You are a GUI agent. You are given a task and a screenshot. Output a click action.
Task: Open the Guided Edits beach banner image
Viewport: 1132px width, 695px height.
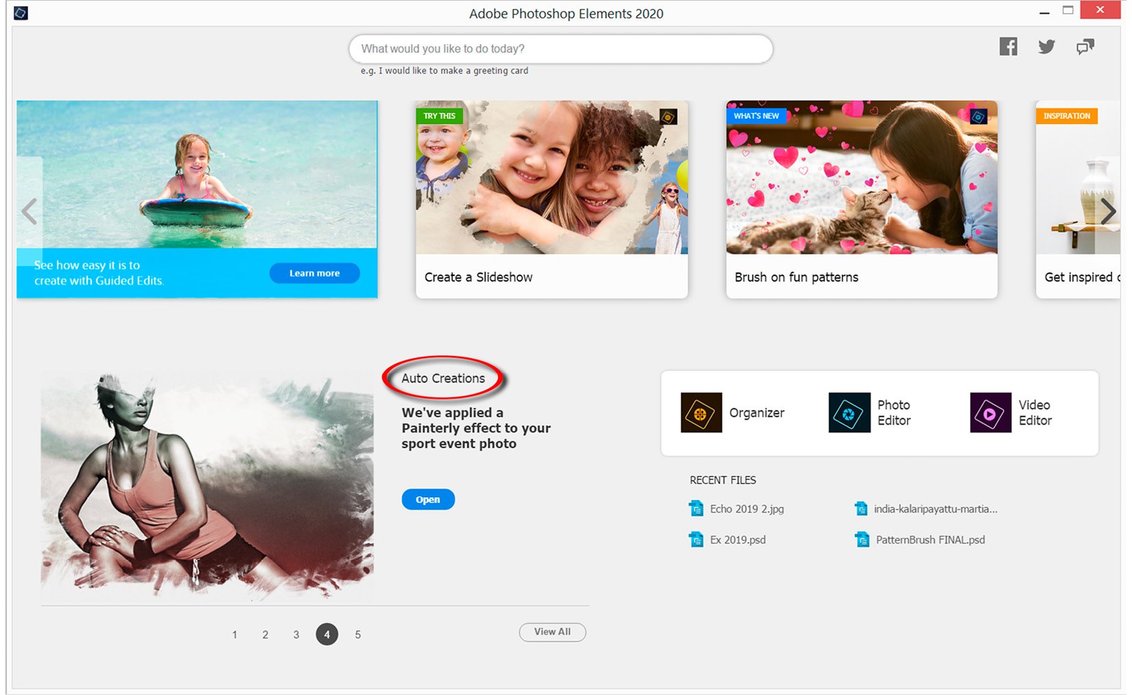tap(197, 174)
